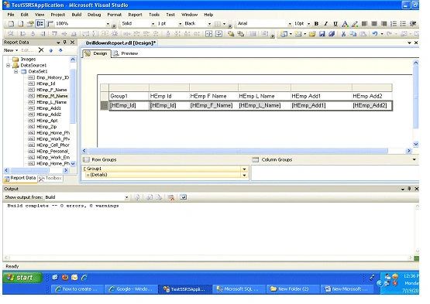Open the Report menu

pyautogui.click(x=135, y=15)
